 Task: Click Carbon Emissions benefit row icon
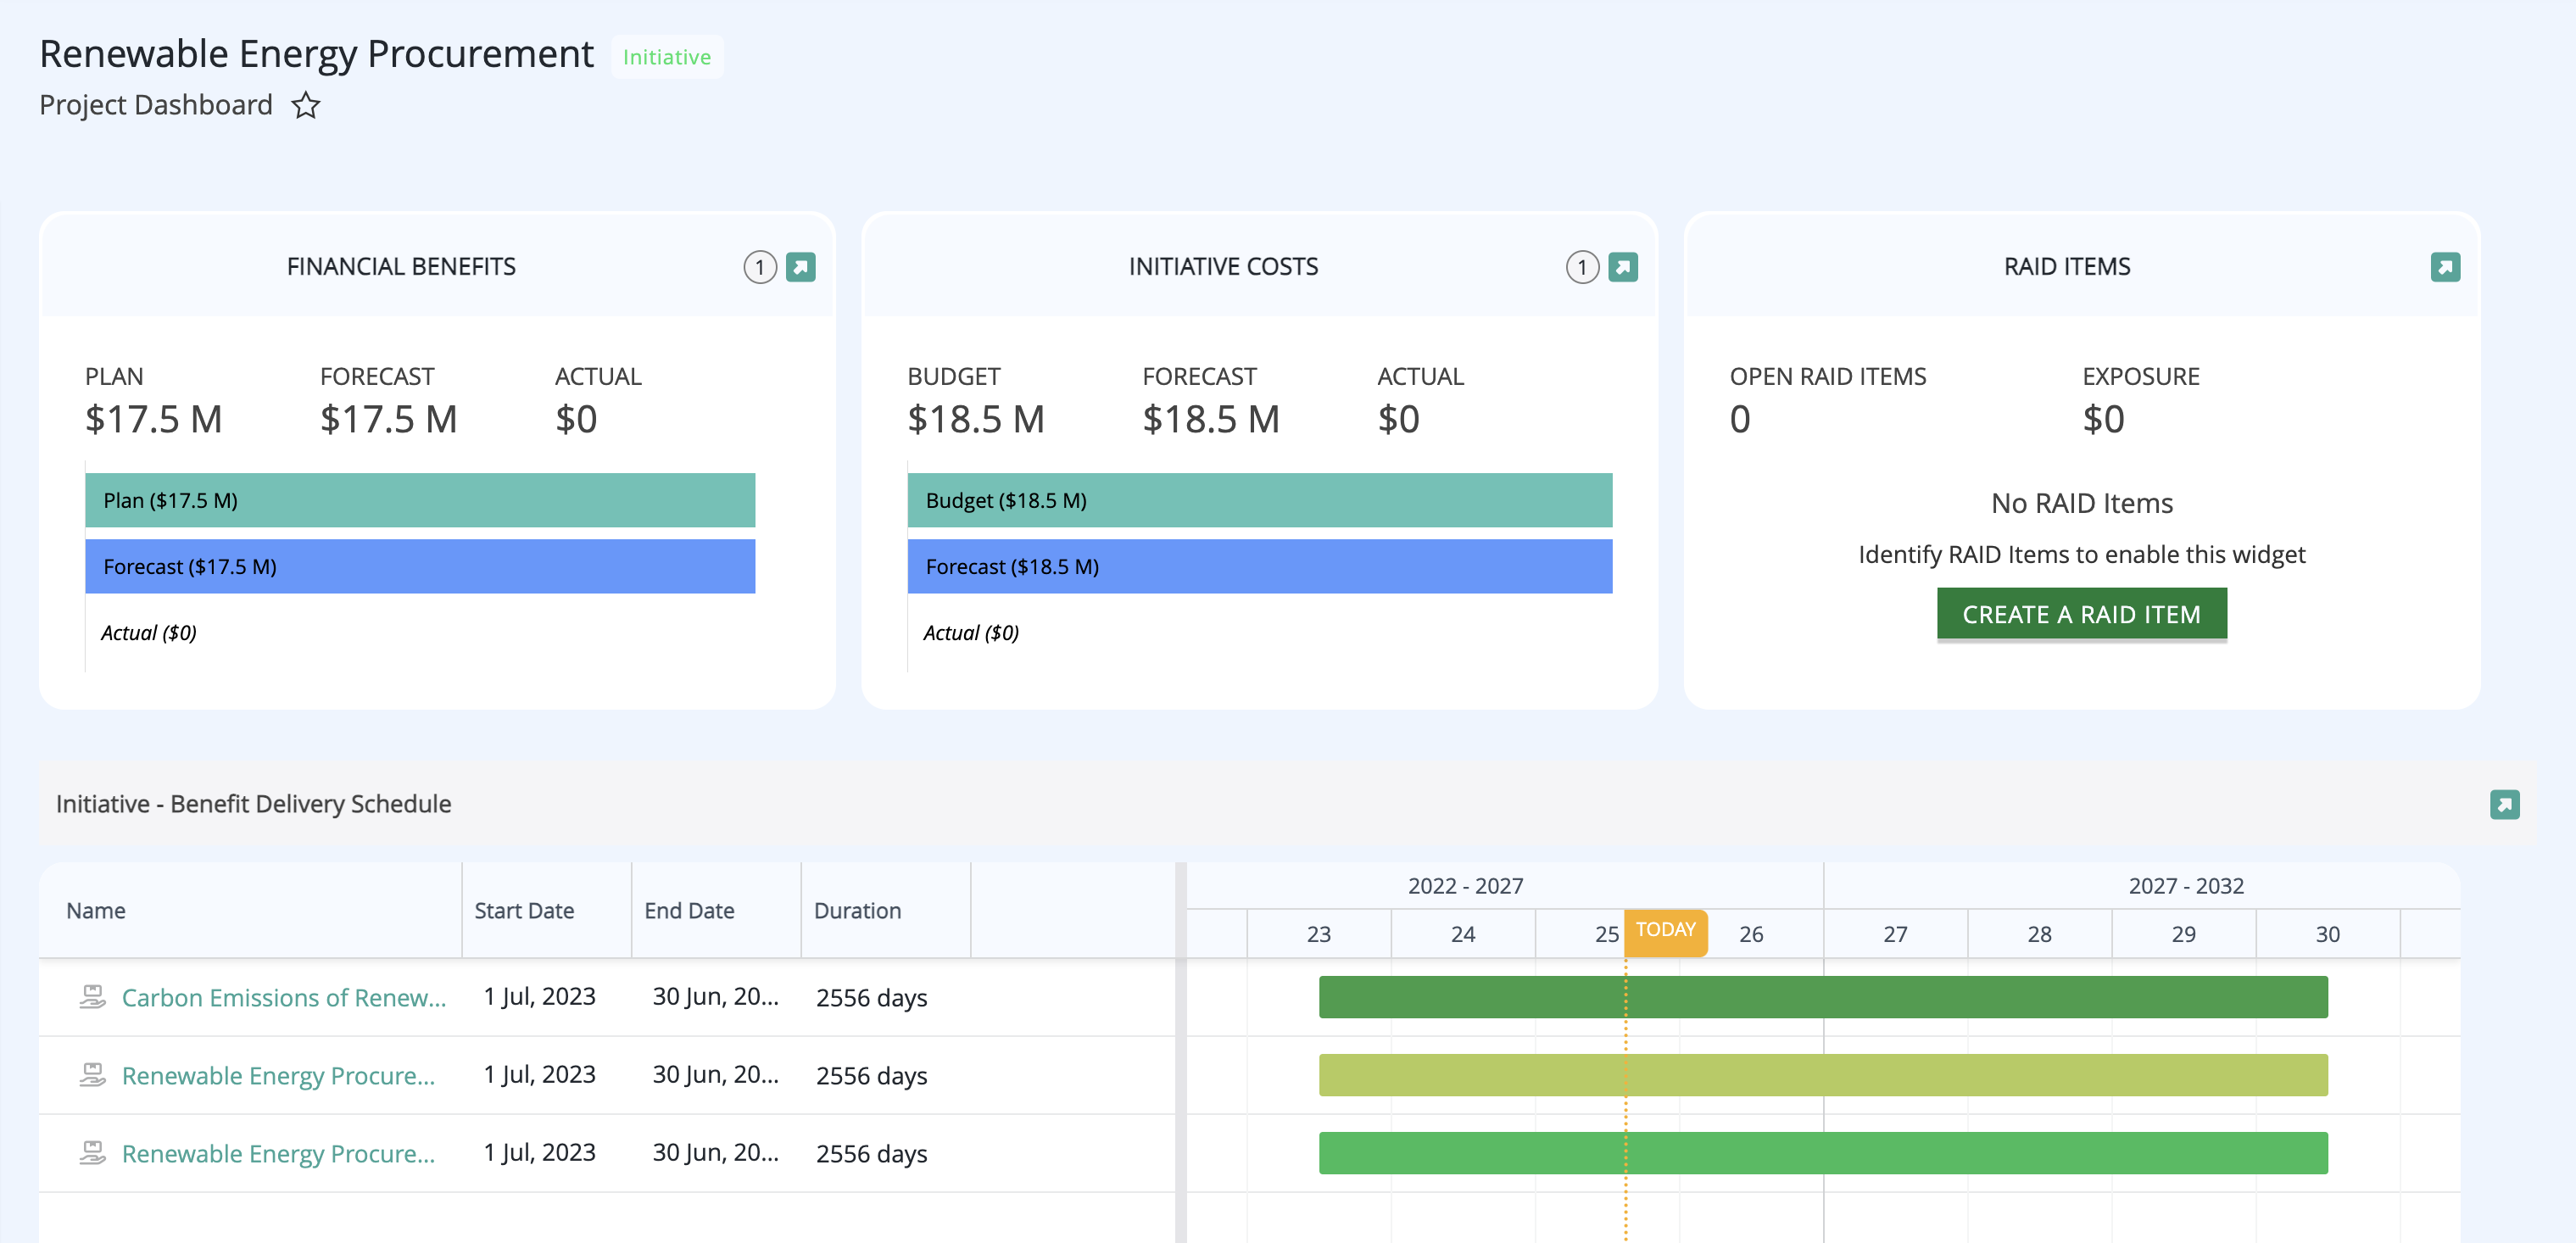pos(92,997)
